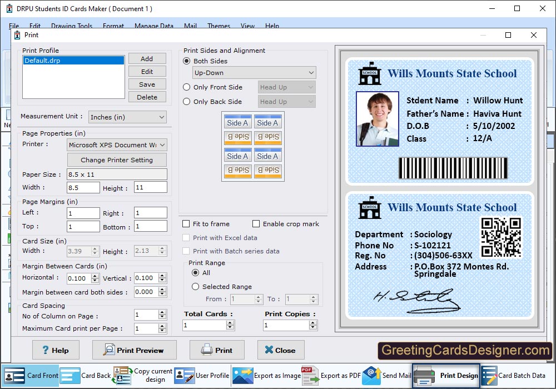Click the Right margin input field
The height and width of the screenshot is (389, 556).
[151, 213]
